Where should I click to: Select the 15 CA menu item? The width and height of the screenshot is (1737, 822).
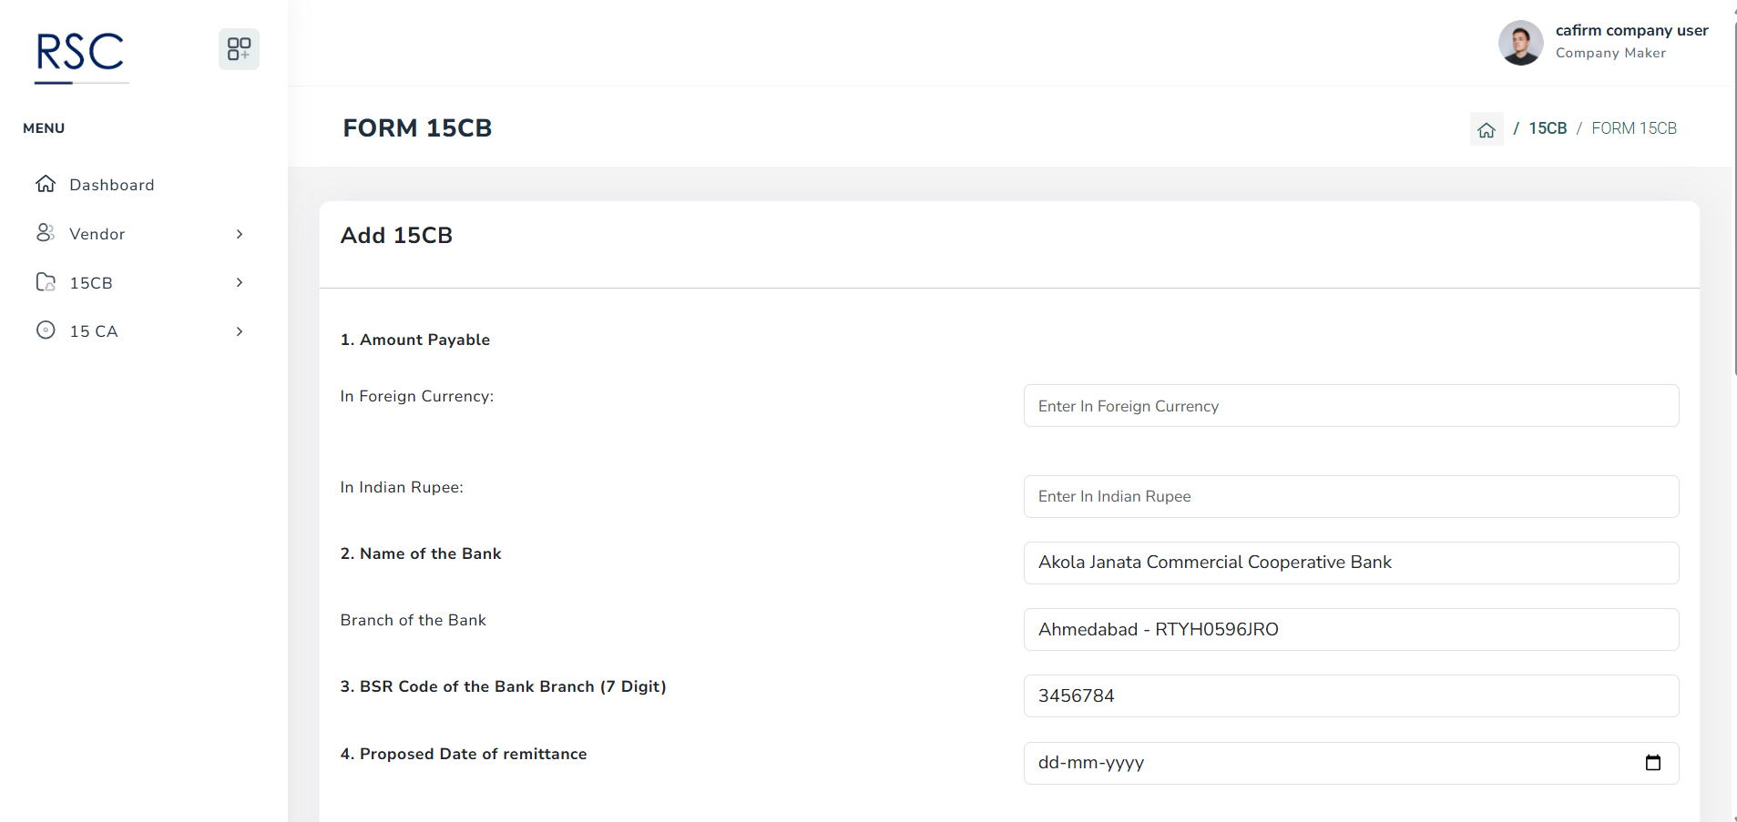click(x=94, y=331)
